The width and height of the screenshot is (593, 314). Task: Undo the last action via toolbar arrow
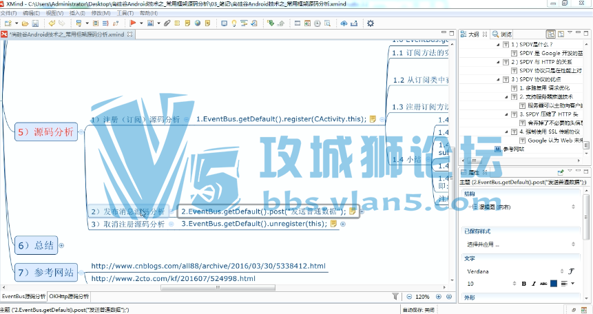52,23
